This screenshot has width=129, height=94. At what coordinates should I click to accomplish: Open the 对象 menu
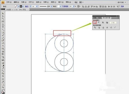tap(24, 2)
